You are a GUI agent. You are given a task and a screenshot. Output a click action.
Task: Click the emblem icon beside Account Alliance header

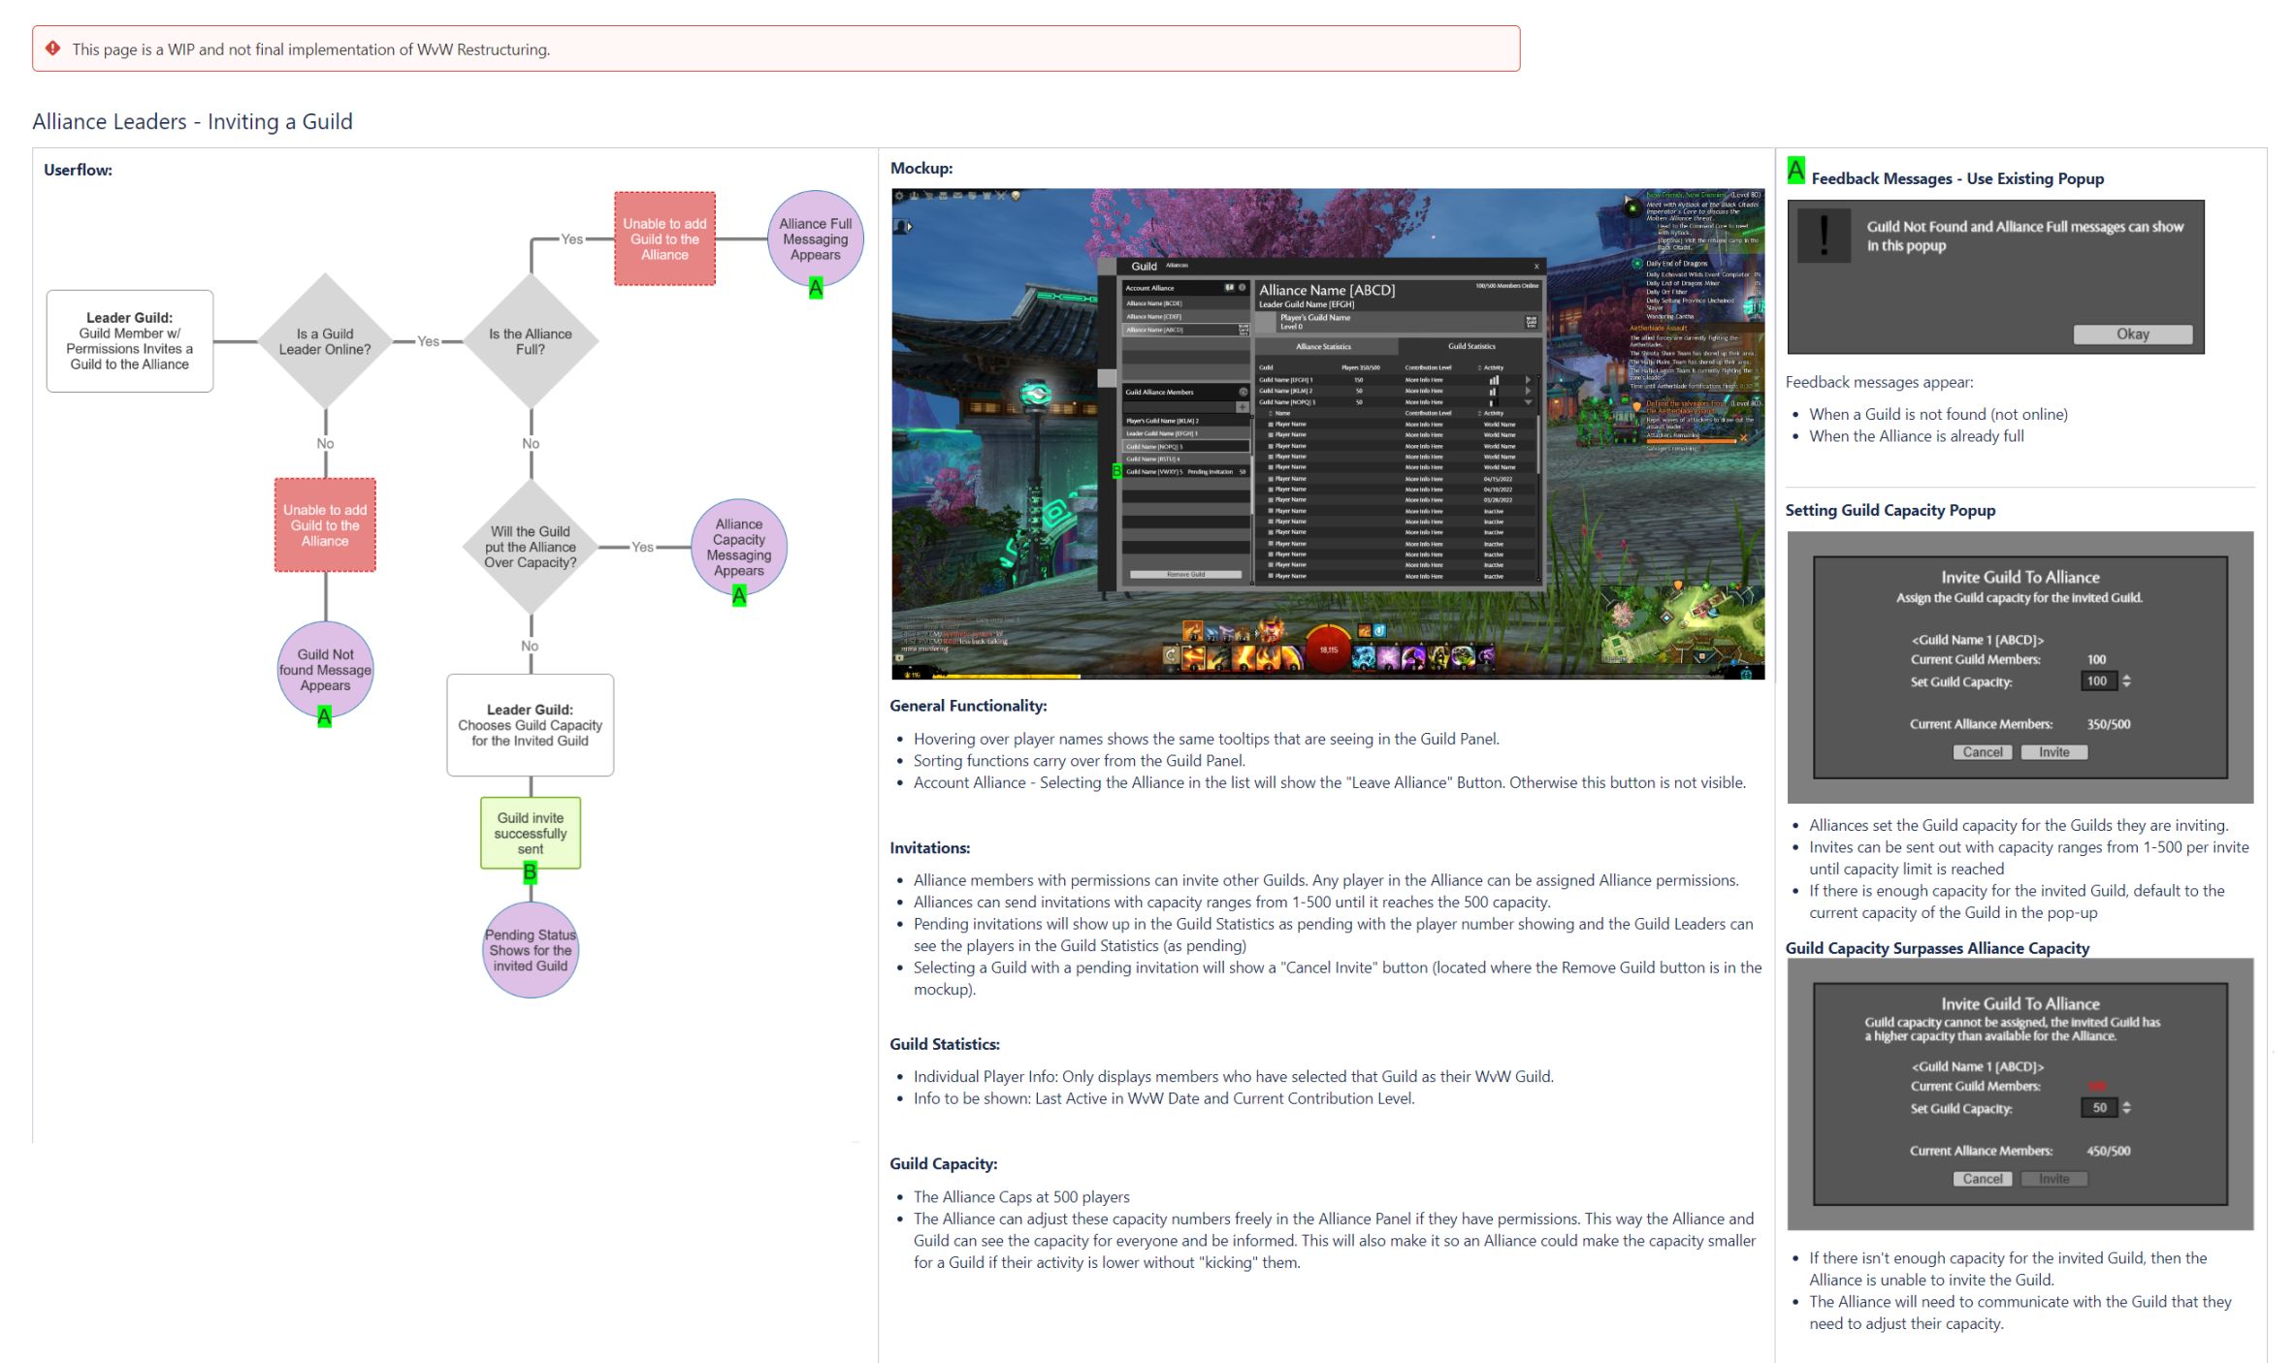(x=1229, y=288)
